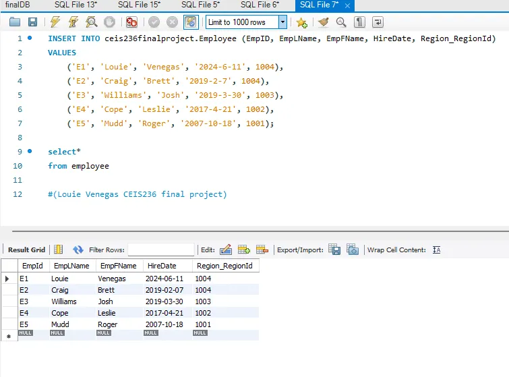Export recordset to file icon
The height and width of the screenshot is (377, 509).
coord(334,250)
